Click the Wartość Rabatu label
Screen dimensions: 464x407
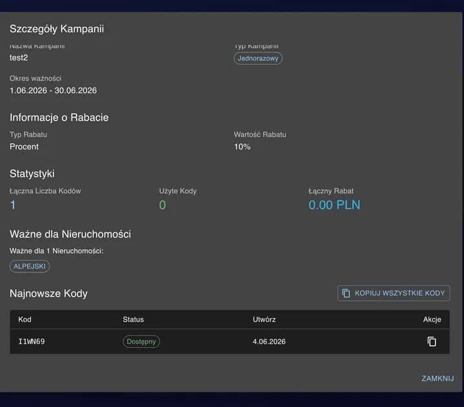260,135
